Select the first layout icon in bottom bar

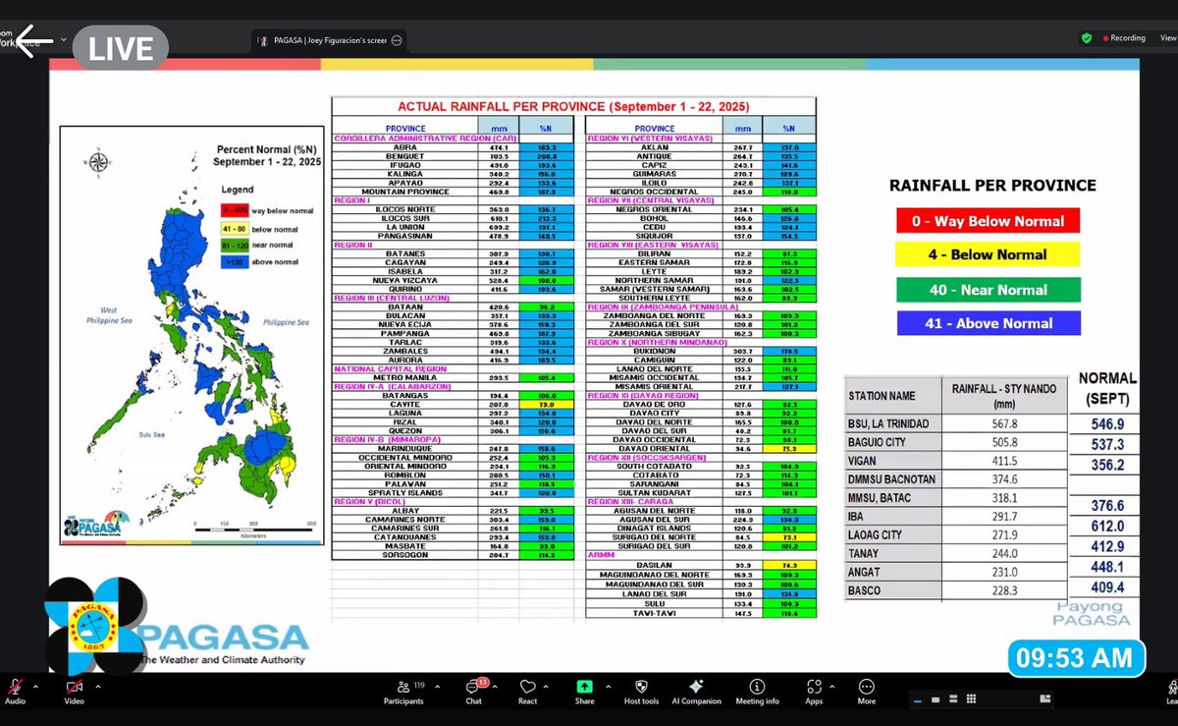916,701
